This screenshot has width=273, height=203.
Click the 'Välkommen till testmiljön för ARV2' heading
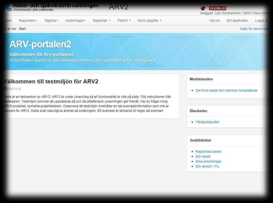pyautogui.click(x=51, y=81)
